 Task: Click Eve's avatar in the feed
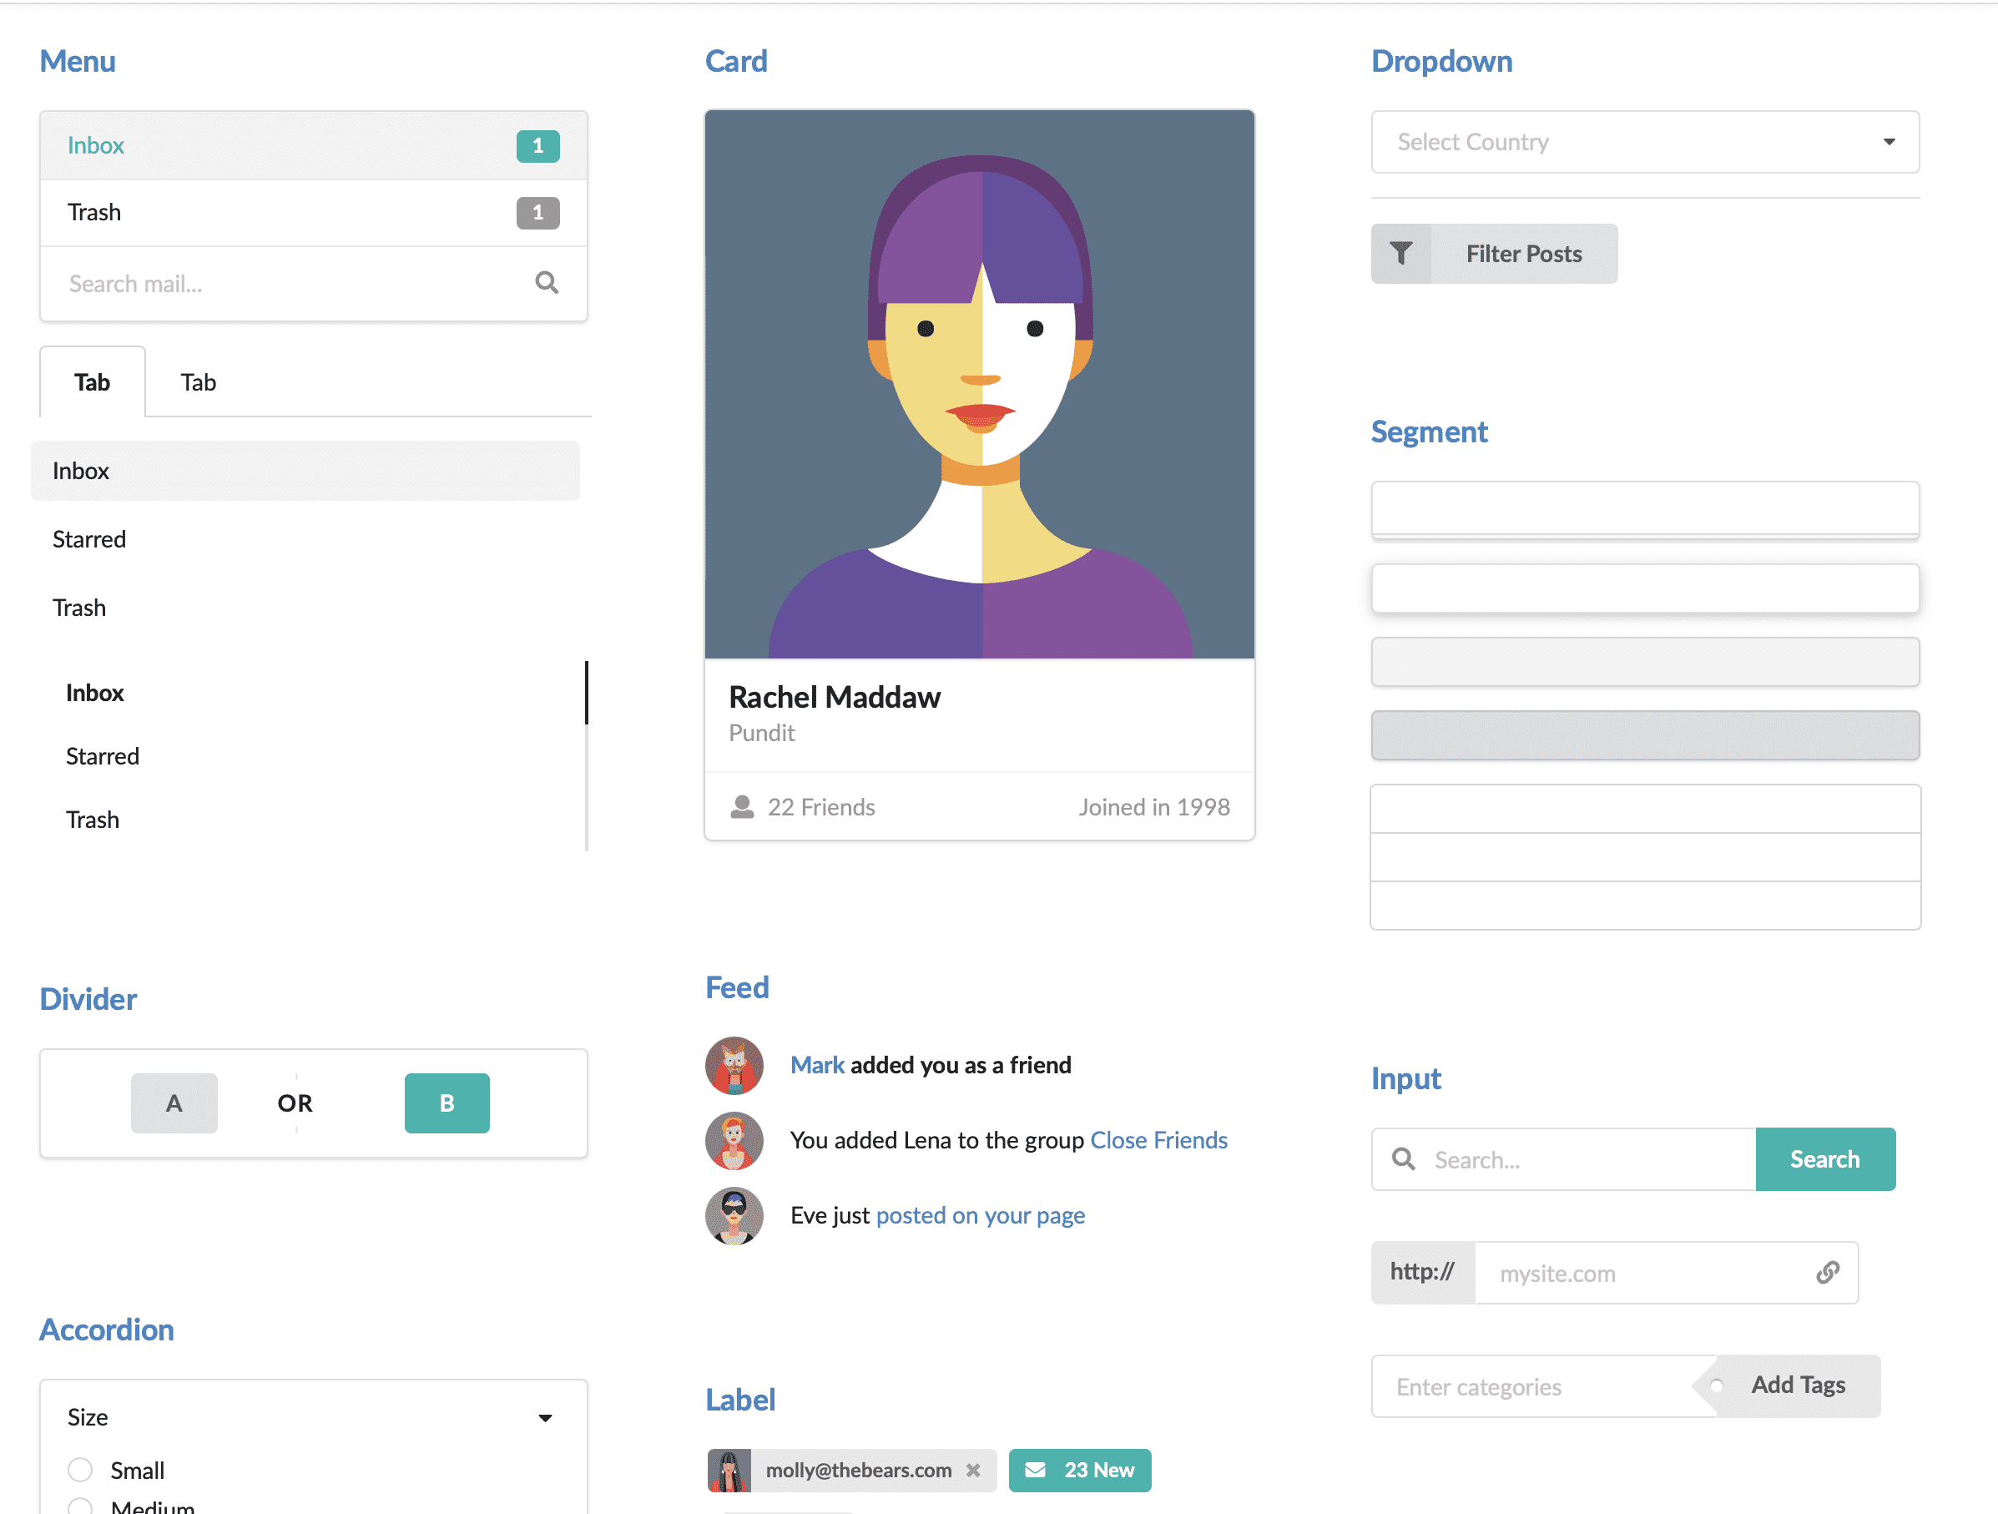point(734,1215)
